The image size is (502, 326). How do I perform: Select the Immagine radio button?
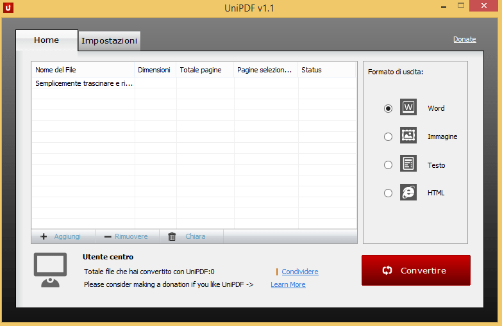click(388, 136)
